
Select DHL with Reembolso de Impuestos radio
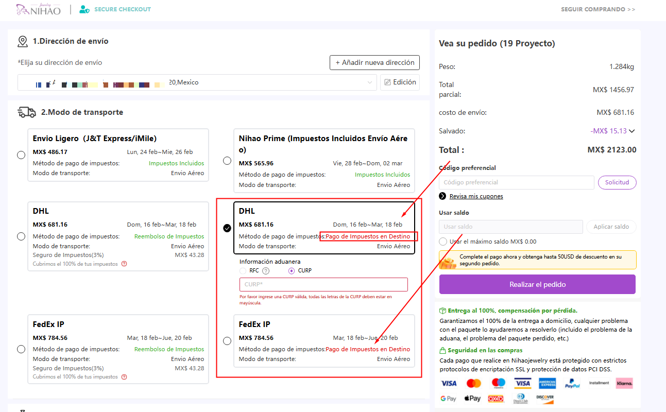pyautogui.click(x=21, y=236)
